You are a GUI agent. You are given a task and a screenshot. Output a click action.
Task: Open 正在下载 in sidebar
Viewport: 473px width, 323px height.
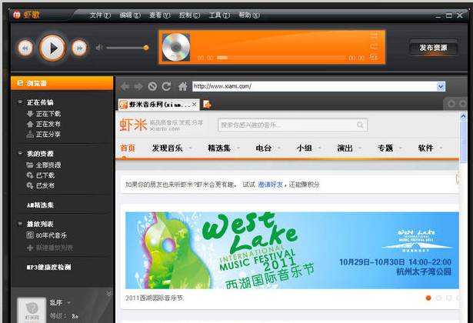point(44,114)
